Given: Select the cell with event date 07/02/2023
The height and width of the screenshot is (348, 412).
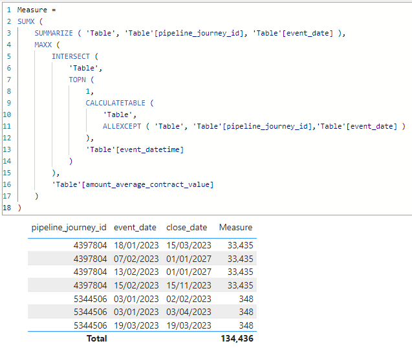Looking at the screenshot, I should tap(136, 259).
